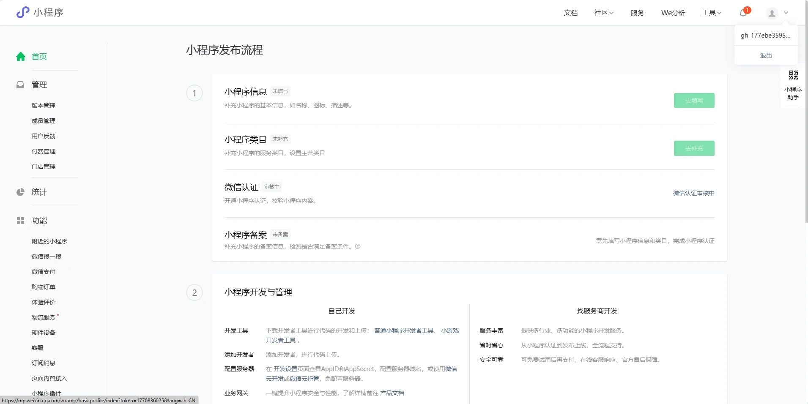Click the 首页 home icon

21,57
